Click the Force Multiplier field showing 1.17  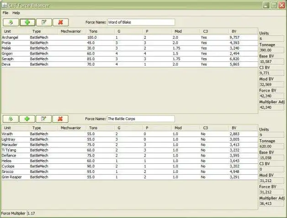click(x=31, y=213)
